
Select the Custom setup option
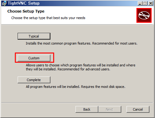point(34,58)
